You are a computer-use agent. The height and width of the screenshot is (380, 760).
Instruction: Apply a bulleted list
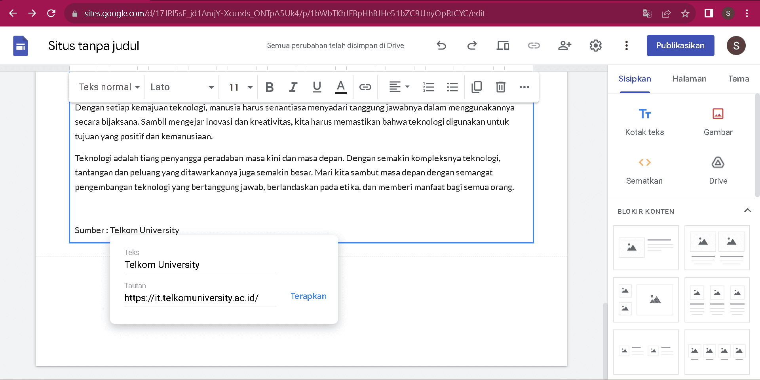pyautogui.click(x=452, y=87)
